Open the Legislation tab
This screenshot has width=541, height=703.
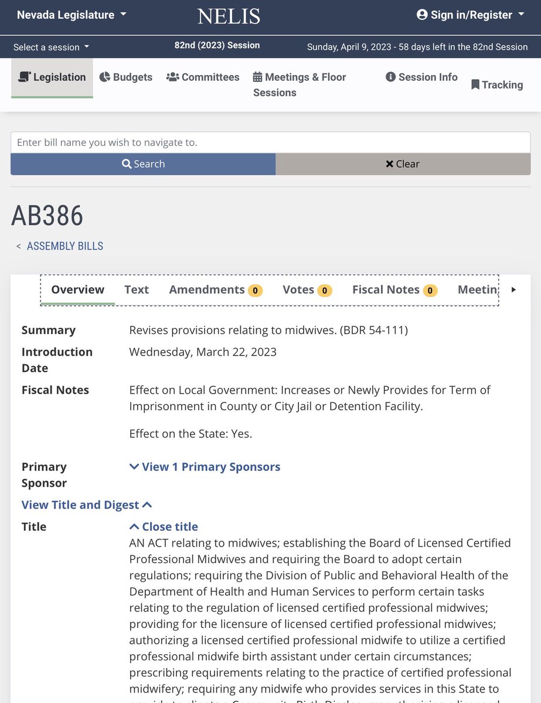(52, 77)
